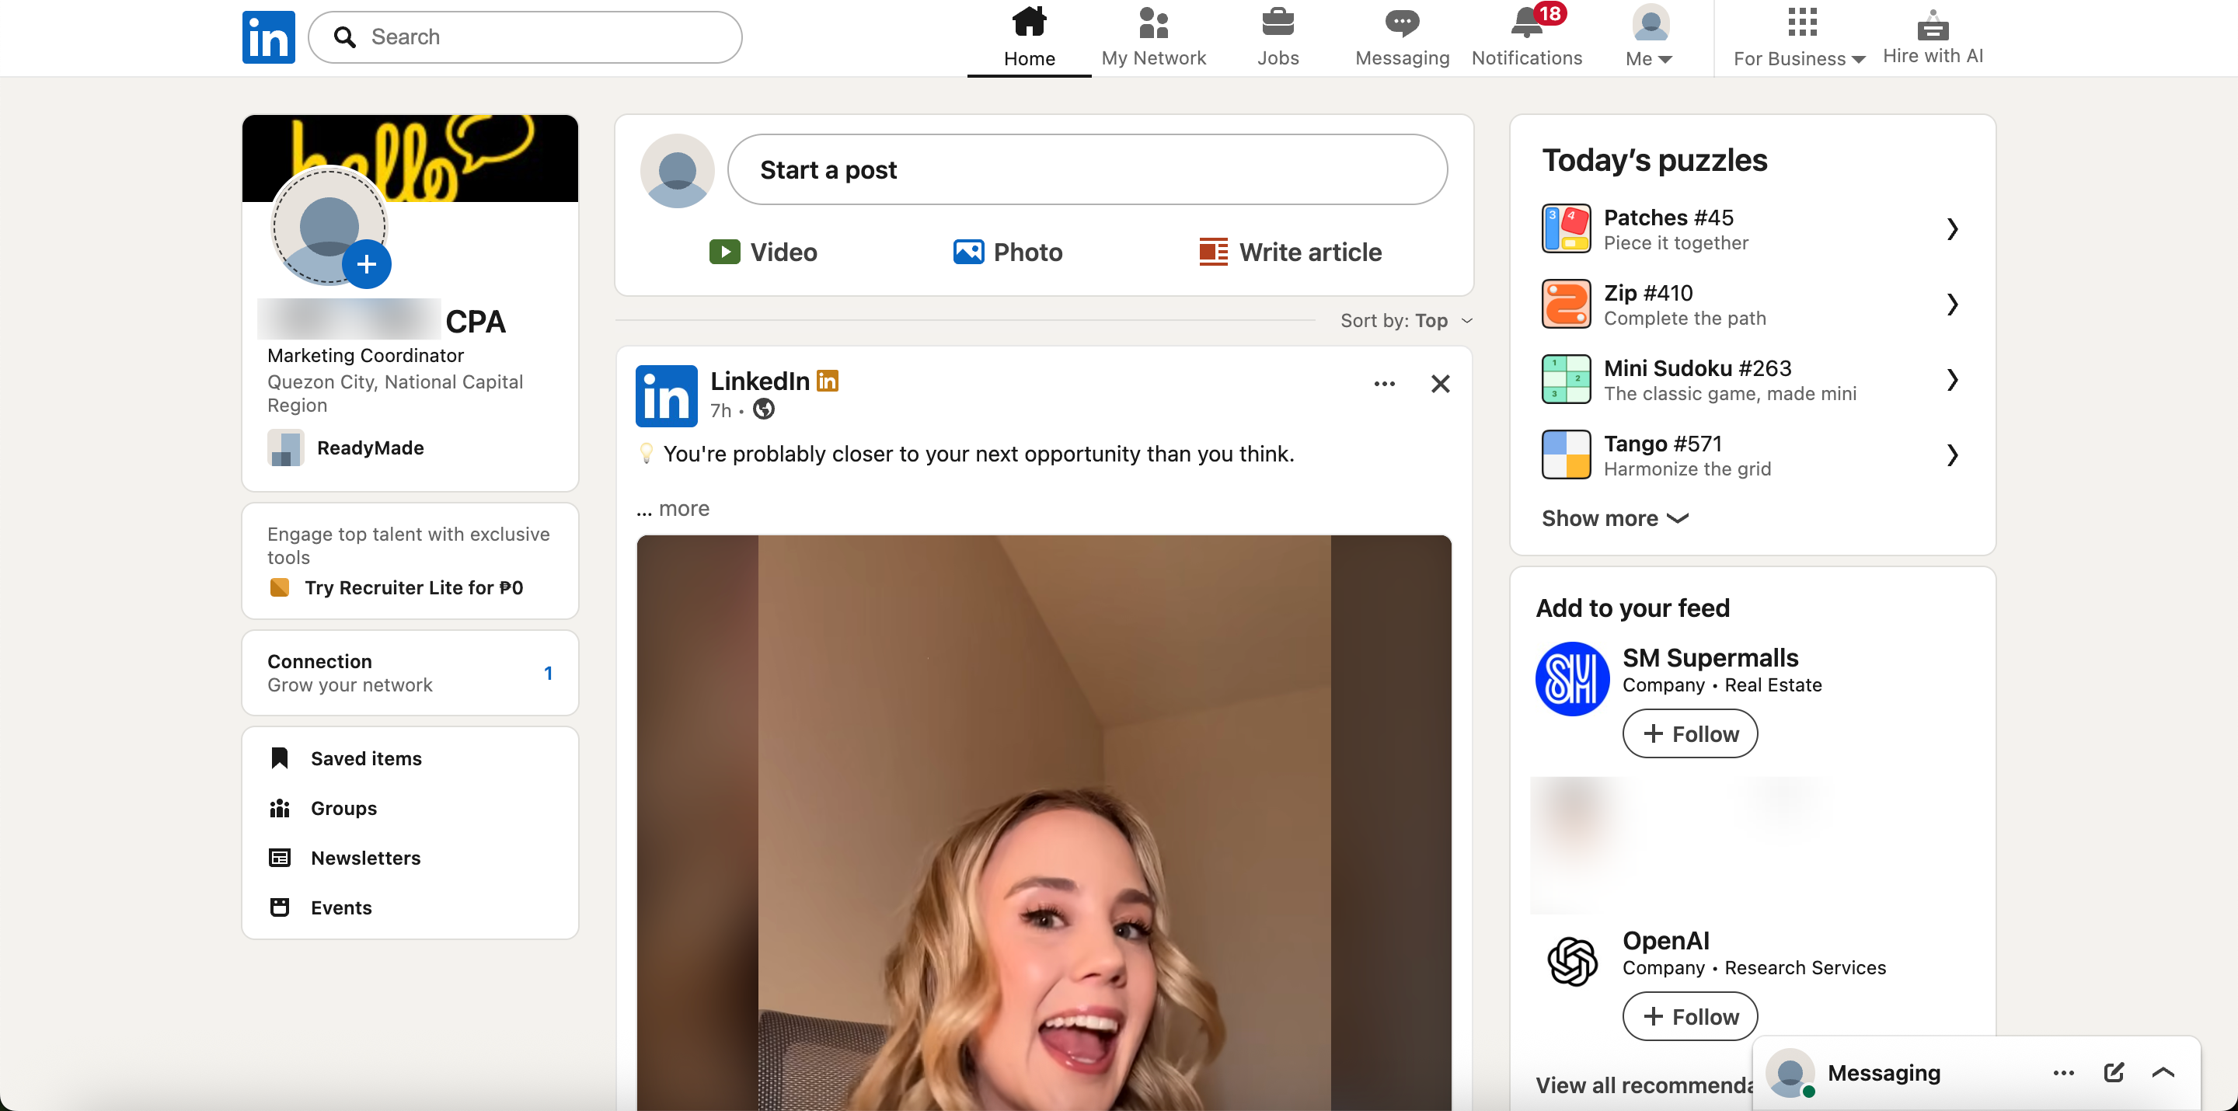Expand the For Business menu
The image size is (2238, 1111).
click(1799, 37)
